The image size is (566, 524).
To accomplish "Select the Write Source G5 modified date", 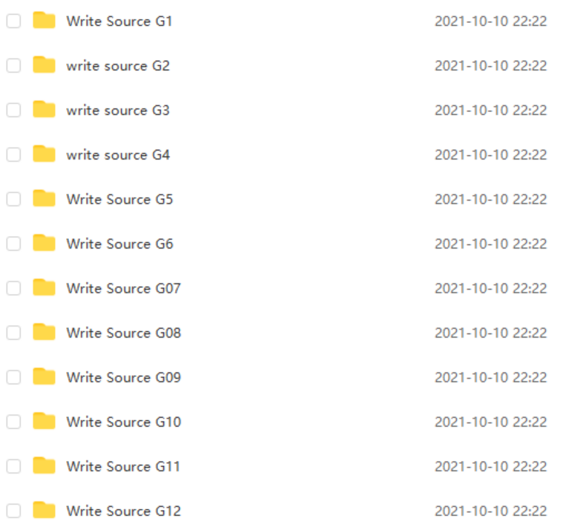I will tap(490, 200).
